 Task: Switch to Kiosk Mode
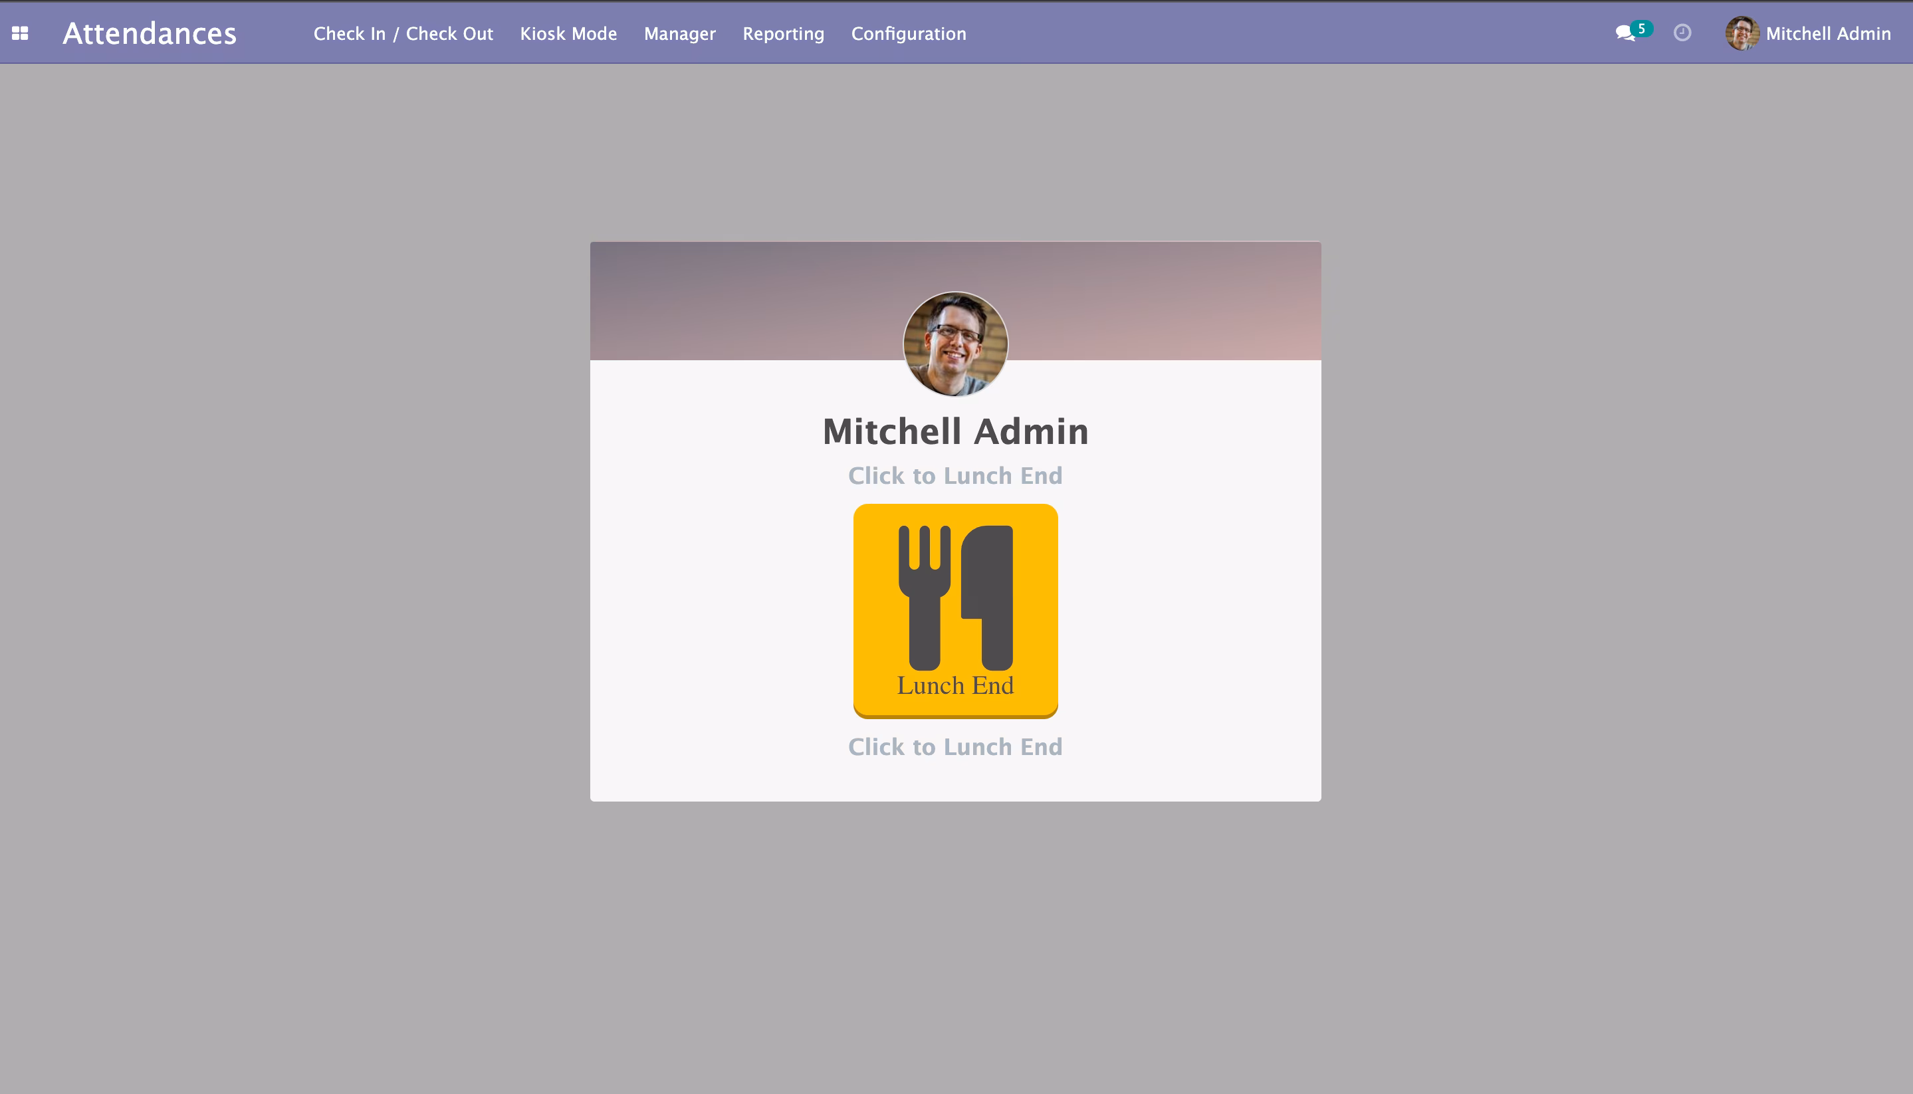(x=568, y=34)
